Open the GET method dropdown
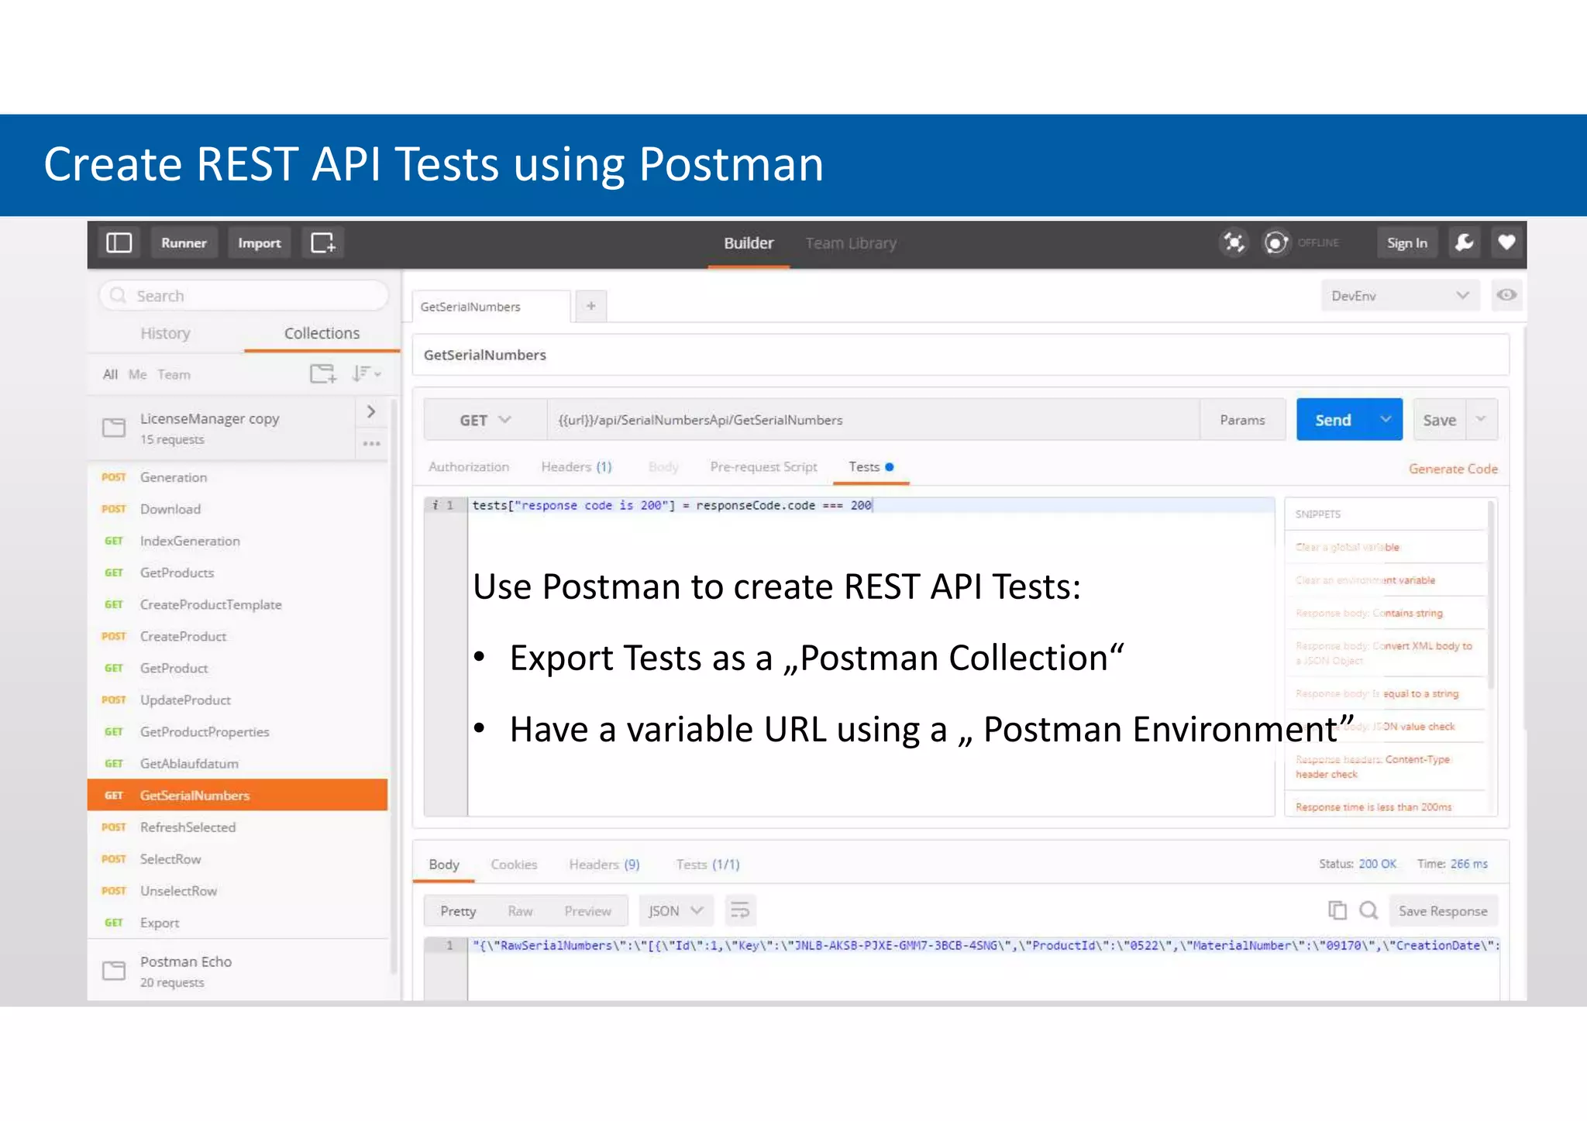 486,420
